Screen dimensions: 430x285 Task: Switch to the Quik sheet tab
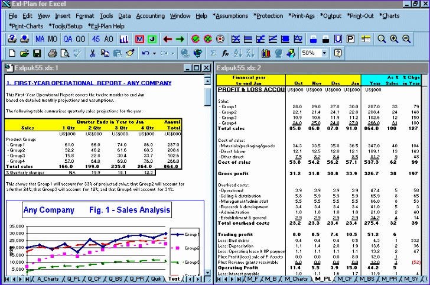(x=156, y=279)
